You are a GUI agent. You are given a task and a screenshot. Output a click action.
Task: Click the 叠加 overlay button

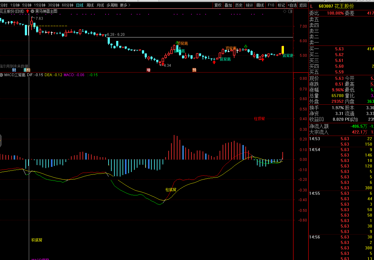coord(228,5)
